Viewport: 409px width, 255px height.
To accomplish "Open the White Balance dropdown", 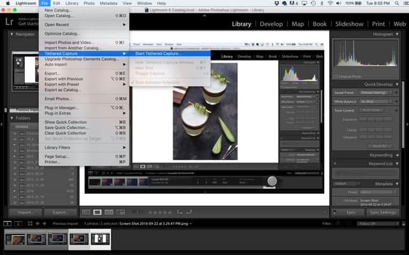I will coord(376,101).
